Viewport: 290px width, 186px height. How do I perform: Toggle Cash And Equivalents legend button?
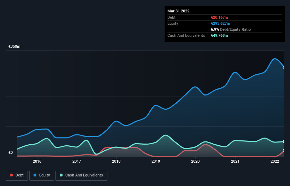point(81,175)
